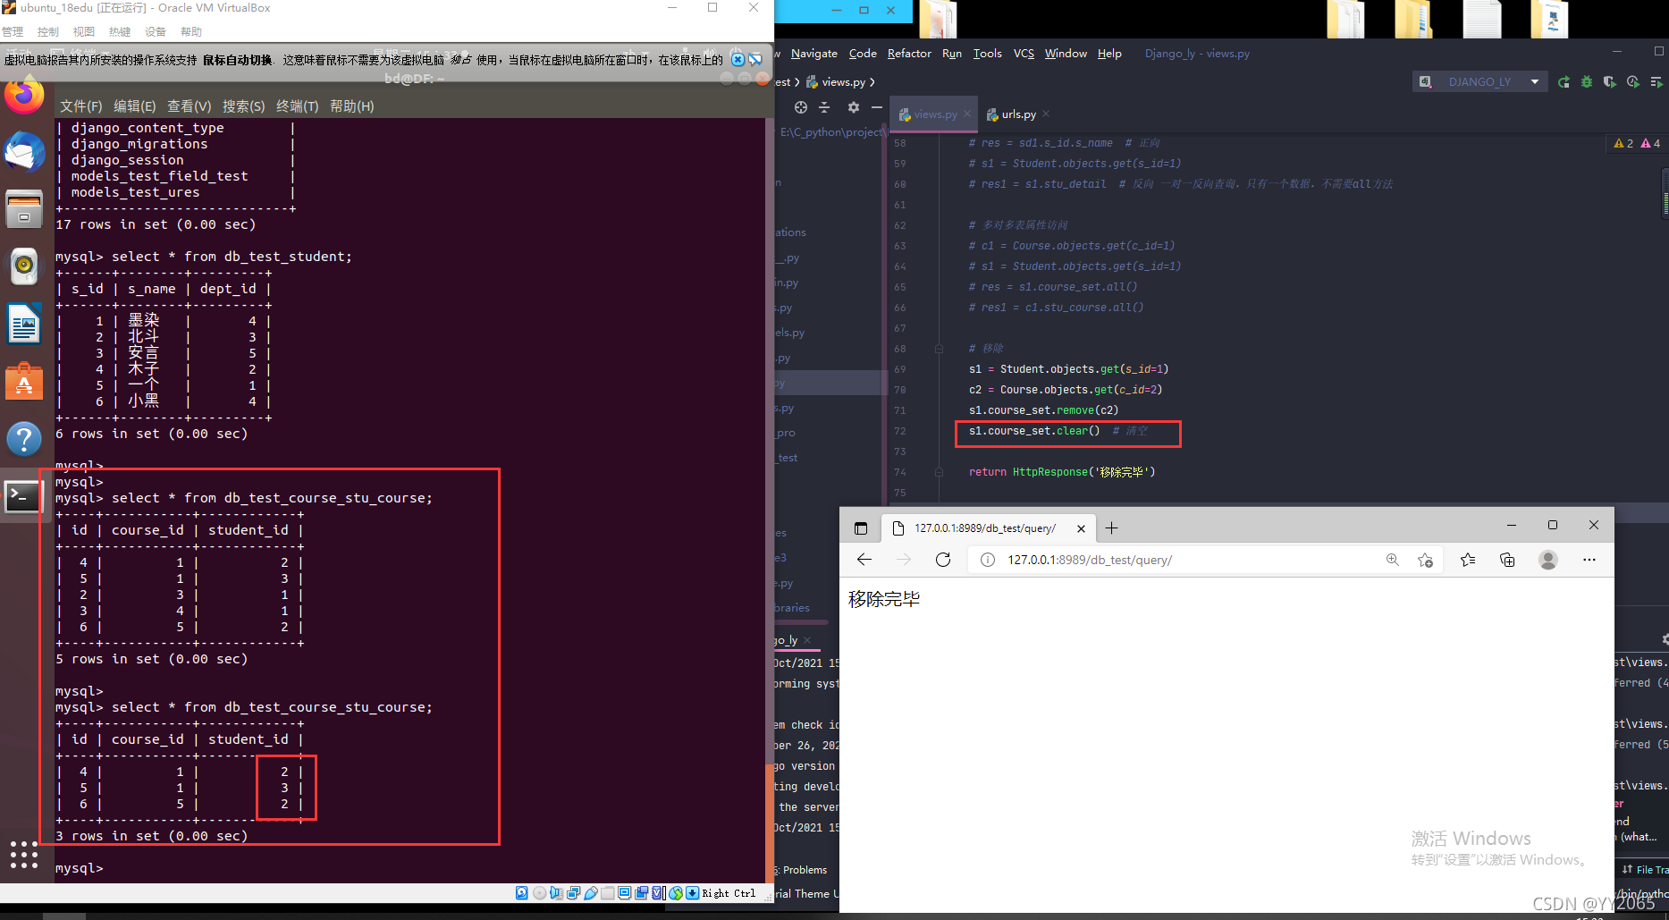Image resolution: width=1669 pixels, height=920 pixels.
Task: Click the VirtualBox USB status icon
Action: pyautogui.click(x=590, y=893)
